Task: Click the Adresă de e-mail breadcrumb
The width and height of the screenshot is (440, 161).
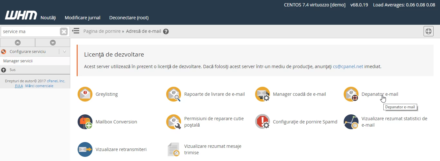Action: [143, 31]
